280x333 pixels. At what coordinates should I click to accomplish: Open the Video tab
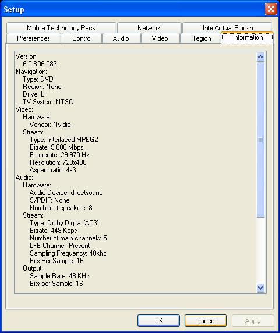point(160,38)
